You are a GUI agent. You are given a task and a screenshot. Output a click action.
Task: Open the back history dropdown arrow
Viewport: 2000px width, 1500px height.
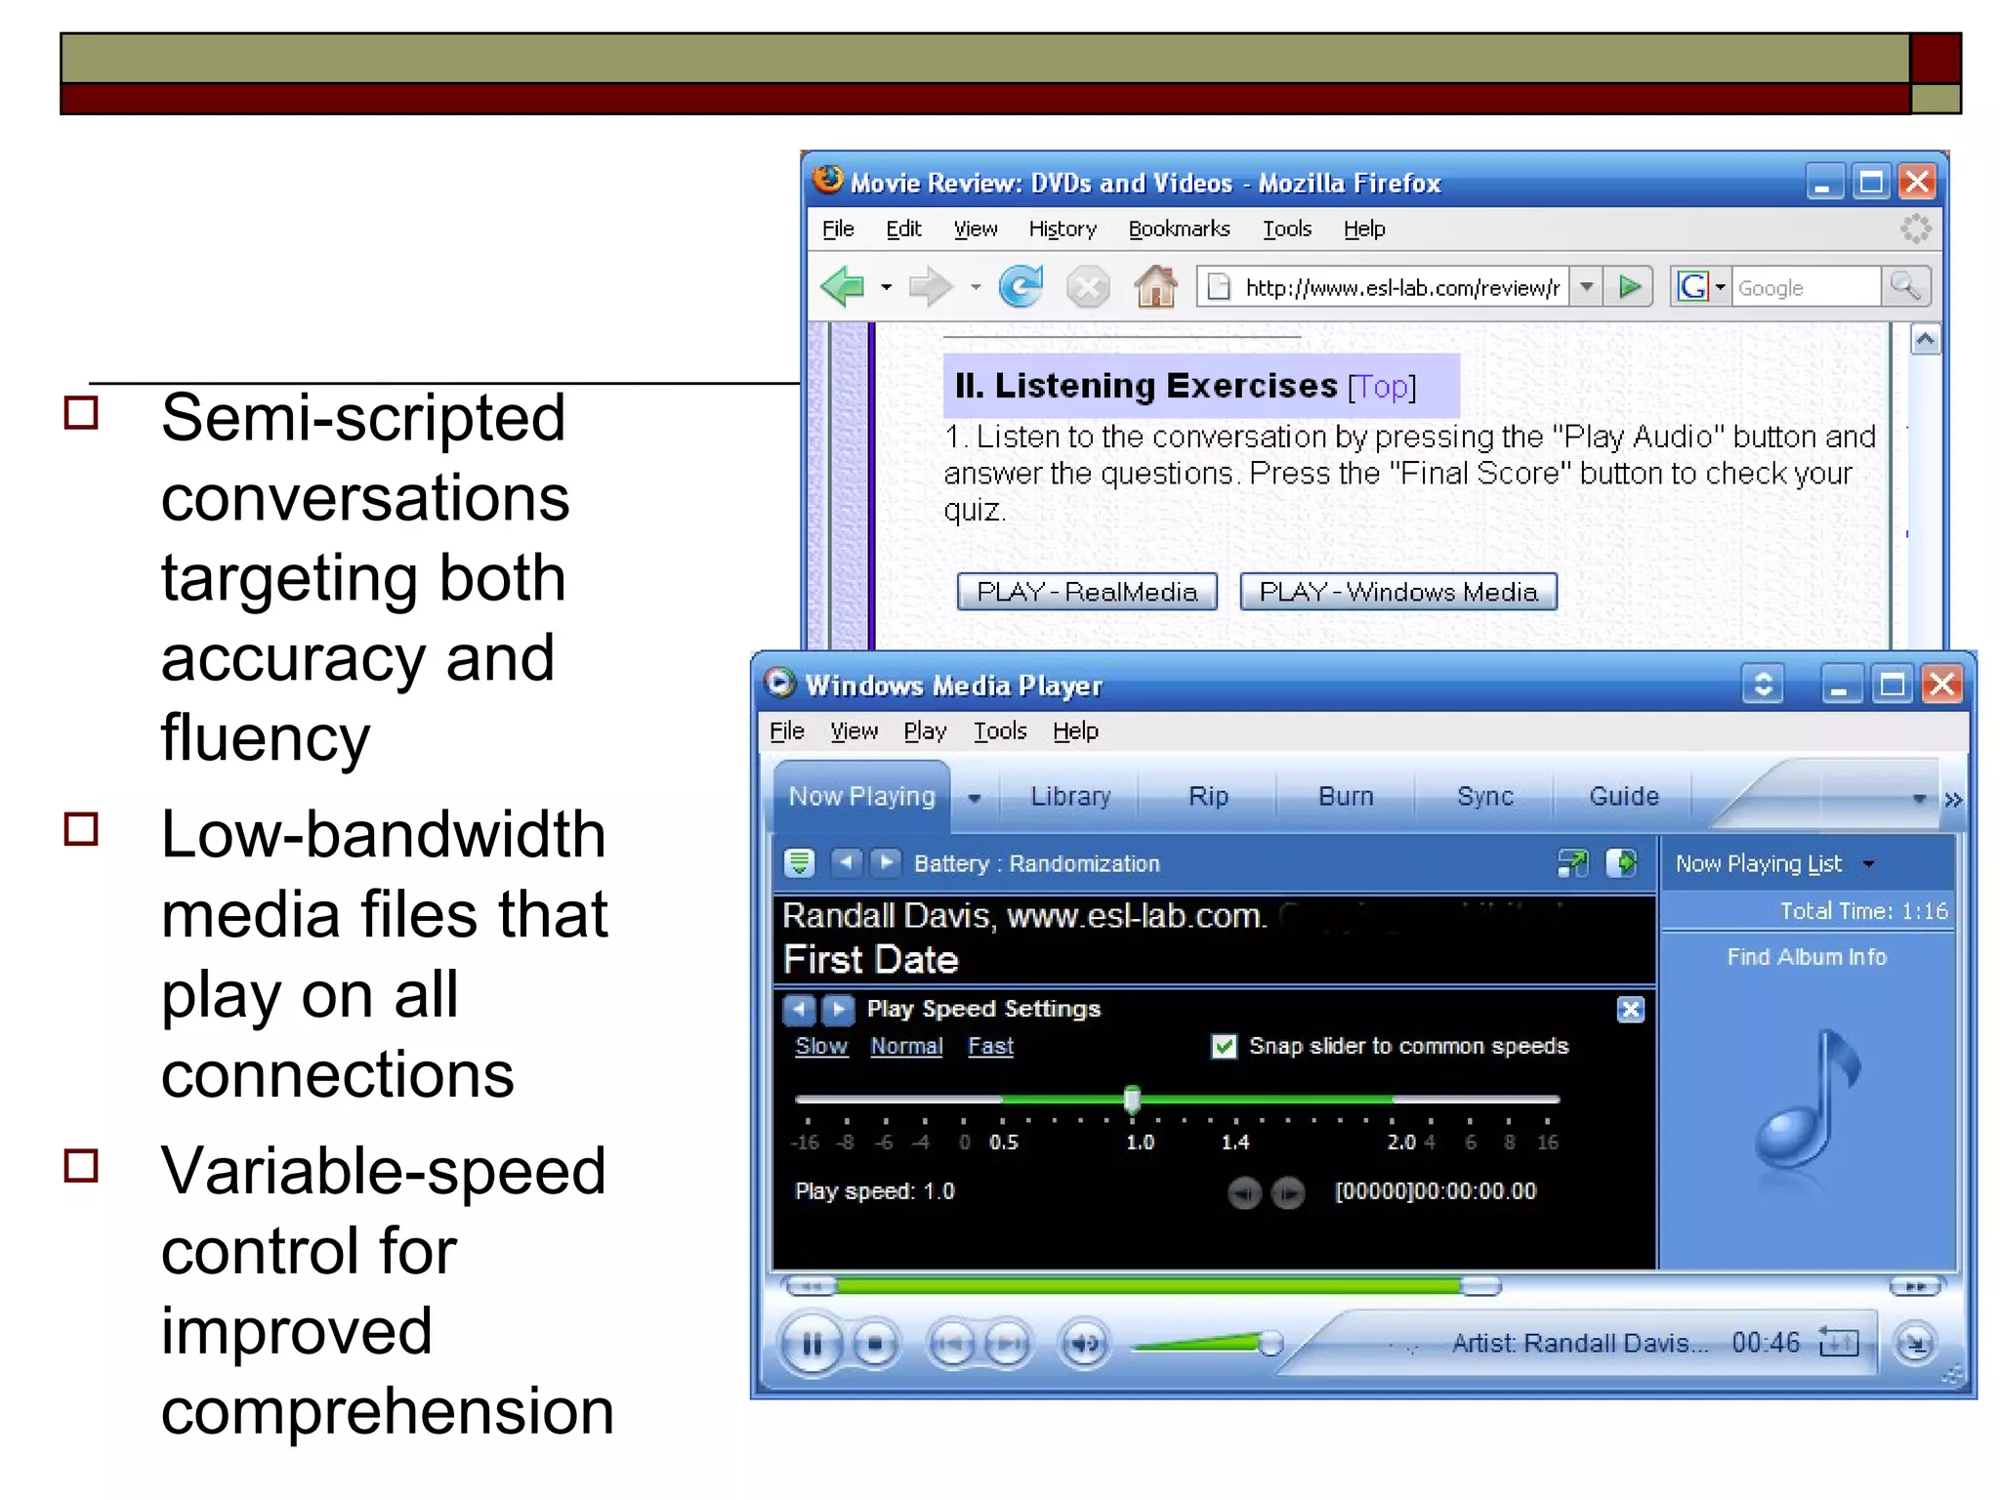pos(886,287)
